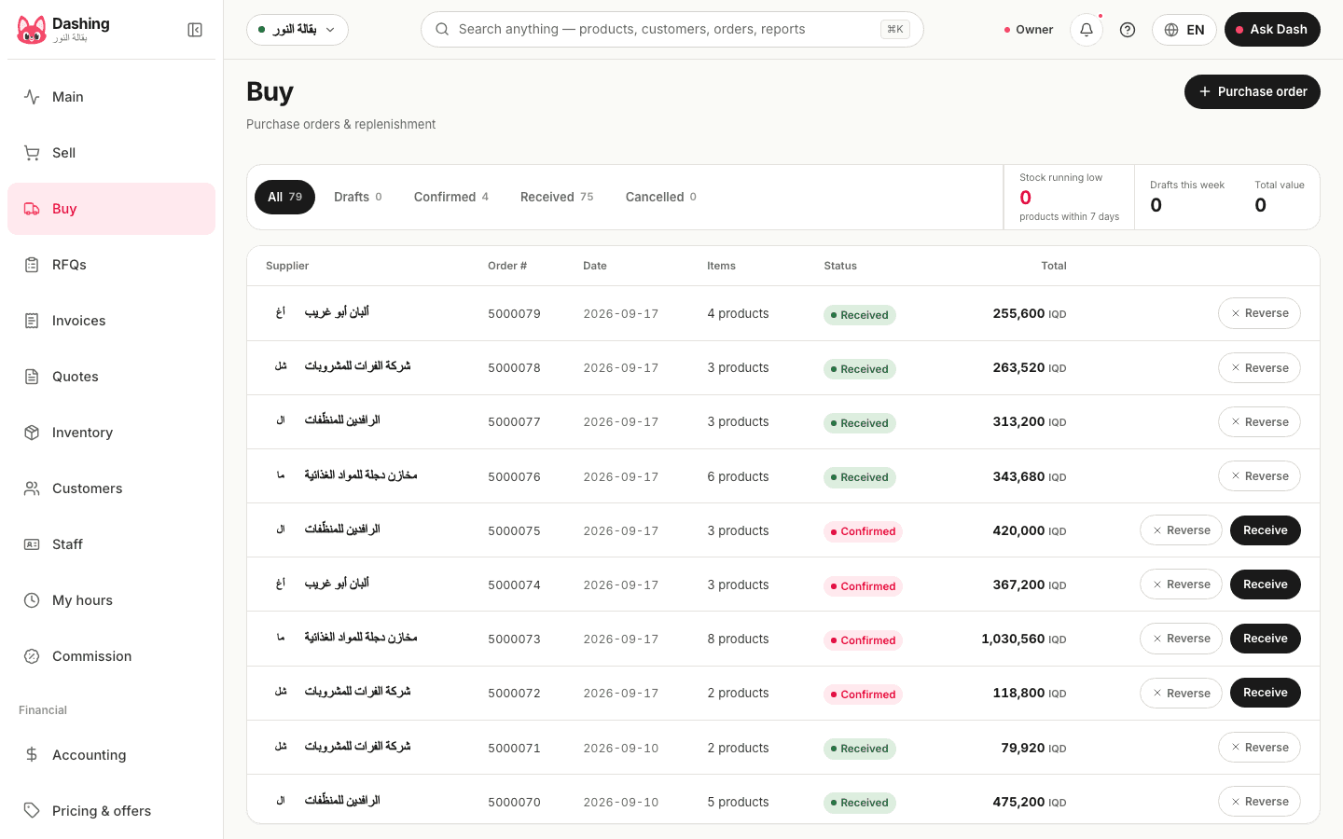Show All 79 purchase orders tab
The width and height of the screenshot is (1343, 839).
tap(284, 197)
